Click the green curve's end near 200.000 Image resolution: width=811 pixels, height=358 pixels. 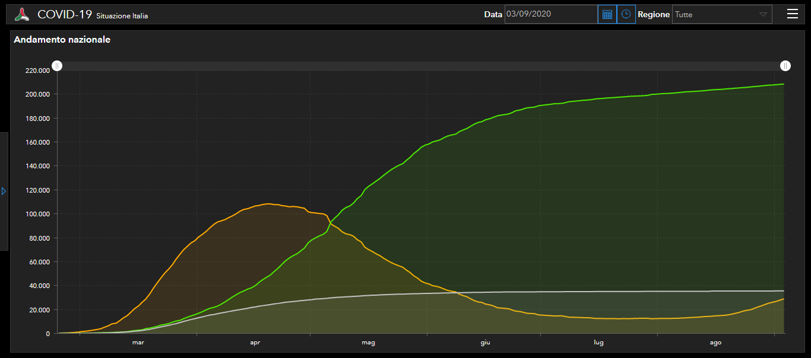(x=783, y=84)
